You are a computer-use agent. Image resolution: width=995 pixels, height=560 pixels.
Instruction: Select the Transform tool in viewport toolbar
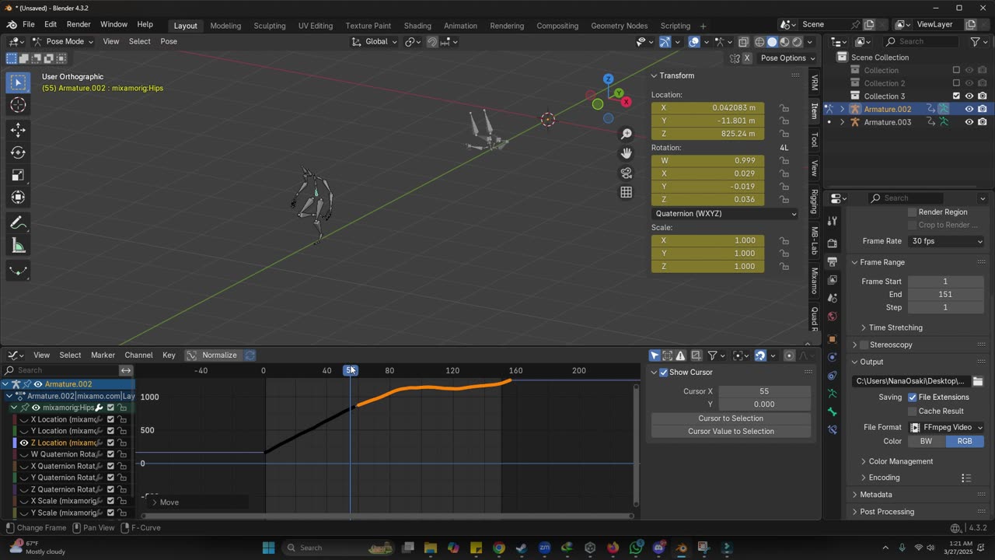[x=18, y=198]
